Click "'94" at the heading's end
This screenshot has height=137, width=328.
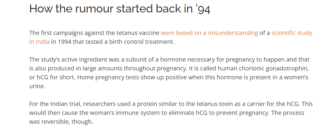point(204,9)
